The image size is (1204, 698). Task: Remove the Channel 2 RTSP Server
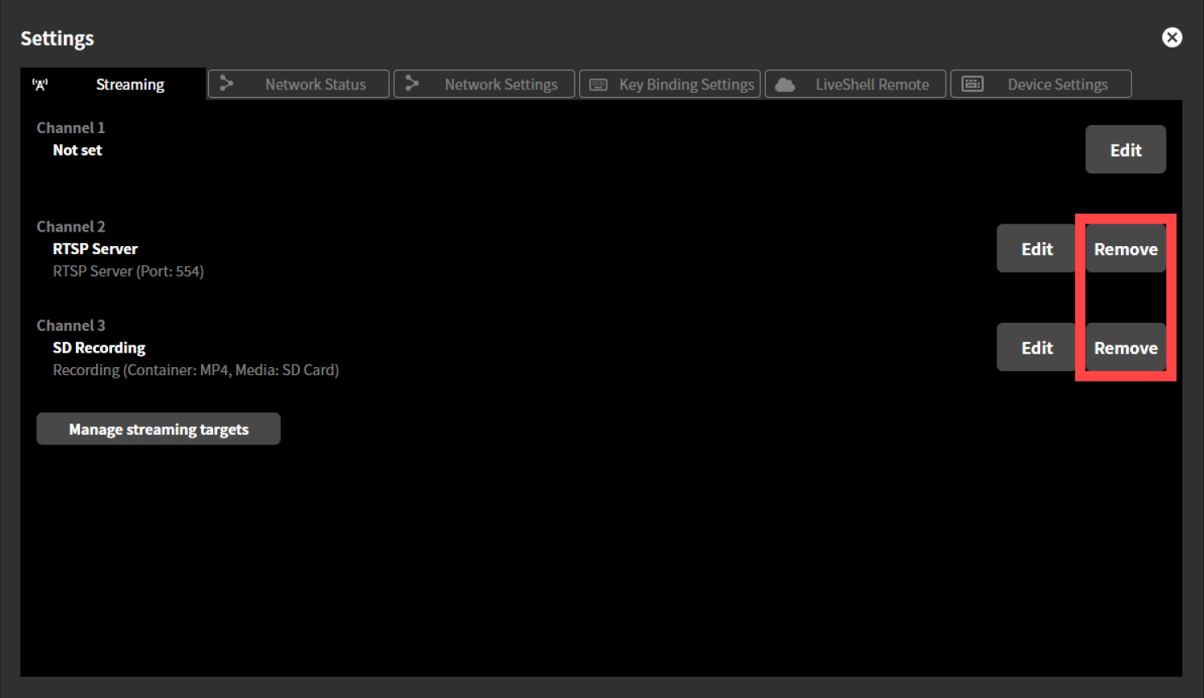pos(1125,248)
